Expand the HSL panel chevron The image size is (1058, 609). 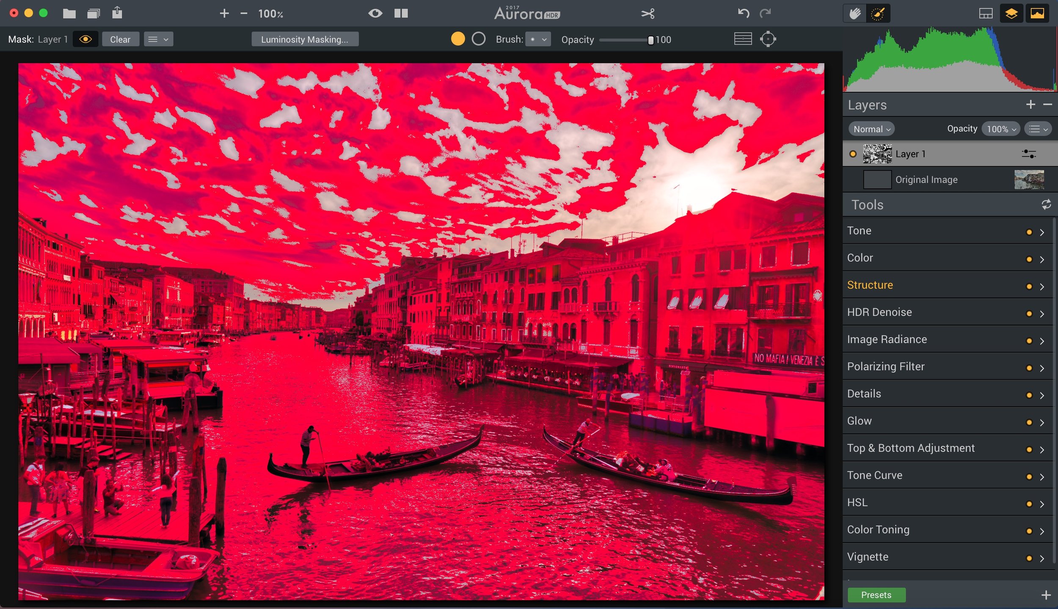tap(1042, 504)
